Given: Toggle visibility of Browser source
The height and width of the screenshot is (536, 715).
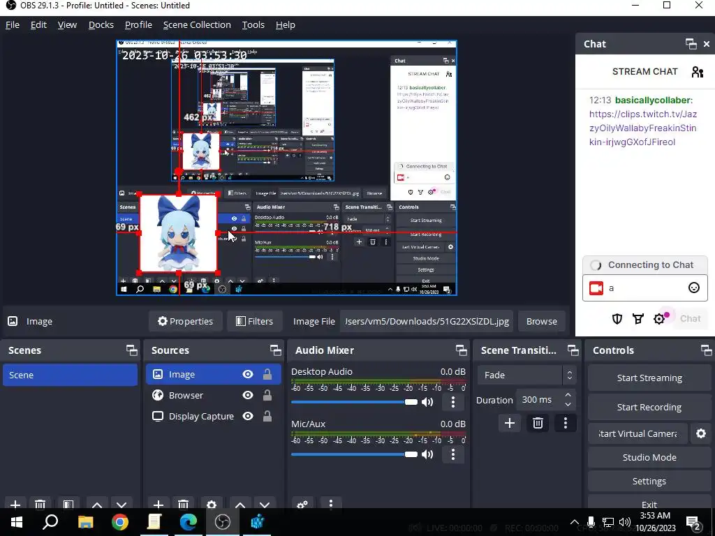Looking at the screenshot, I should pyautogui.click(x=248, y=395).
